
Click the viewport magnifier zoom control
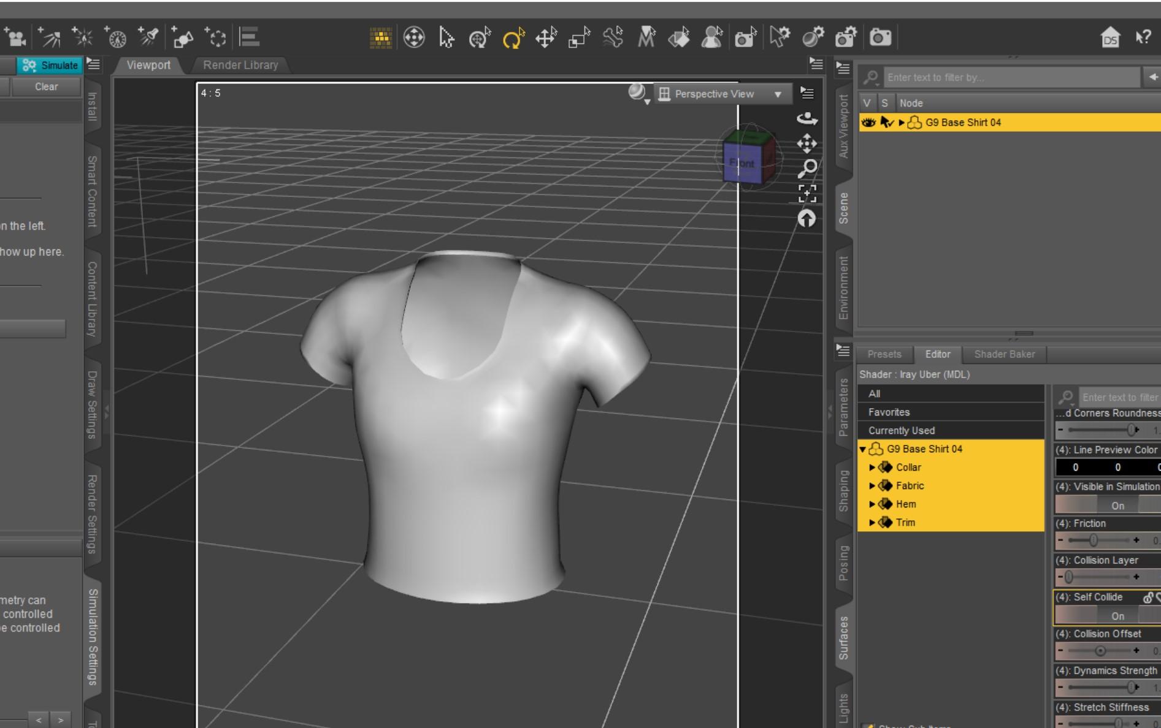point(807,169)
